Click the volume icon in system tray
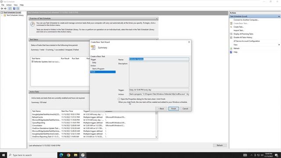 click(262, 155)
